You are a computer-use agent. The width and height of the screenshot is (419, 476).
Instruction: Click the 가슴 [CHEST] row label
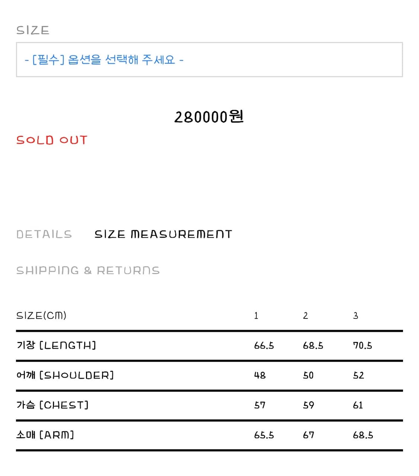pyautogui.click(x=53, y=405)
